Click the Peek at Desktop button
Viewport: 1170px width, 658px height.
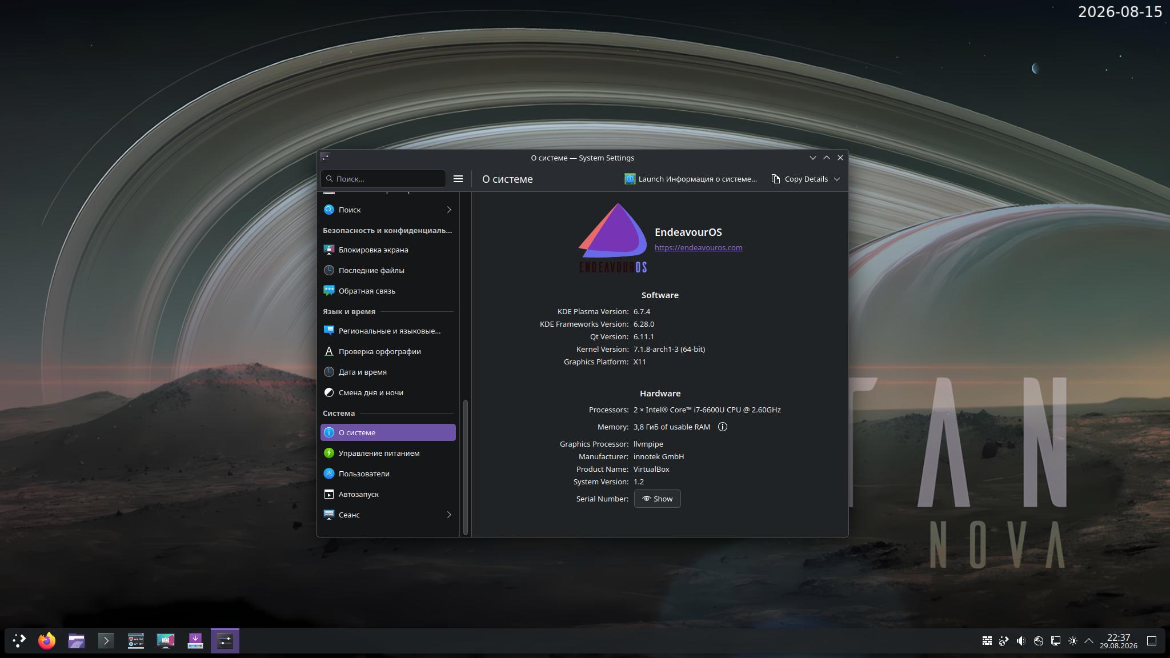(1152, 641)
